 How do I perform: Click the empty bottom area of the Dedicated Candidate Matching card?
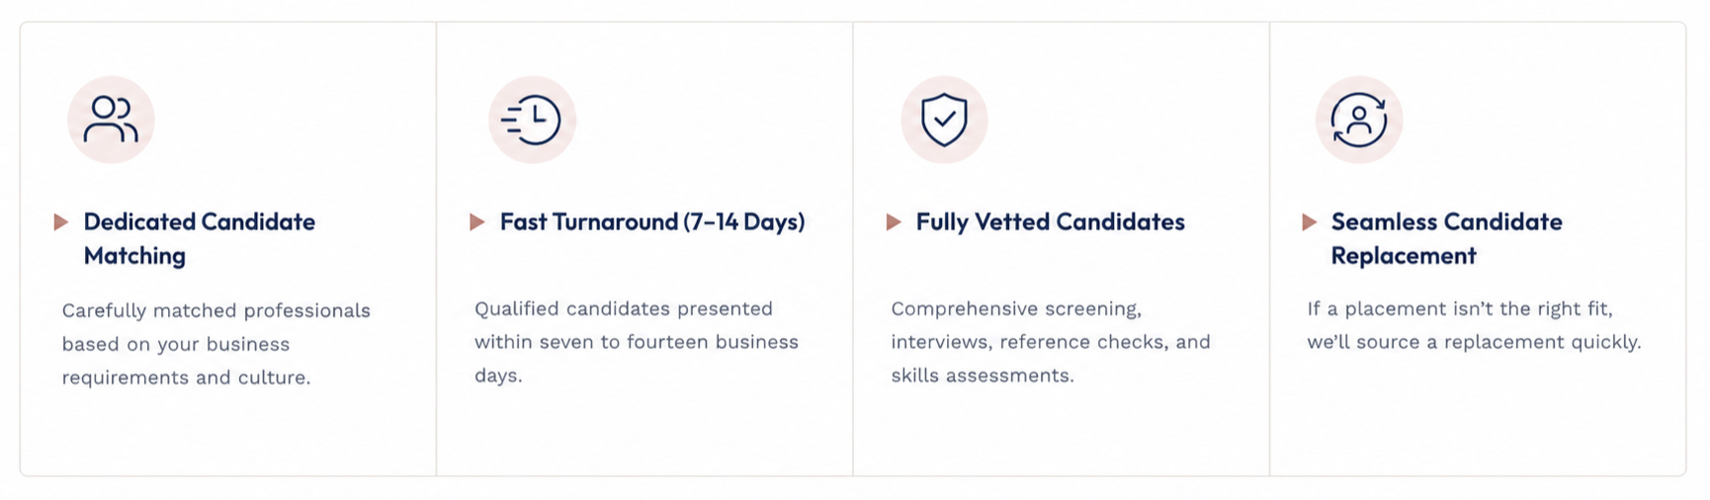(228, 433)
